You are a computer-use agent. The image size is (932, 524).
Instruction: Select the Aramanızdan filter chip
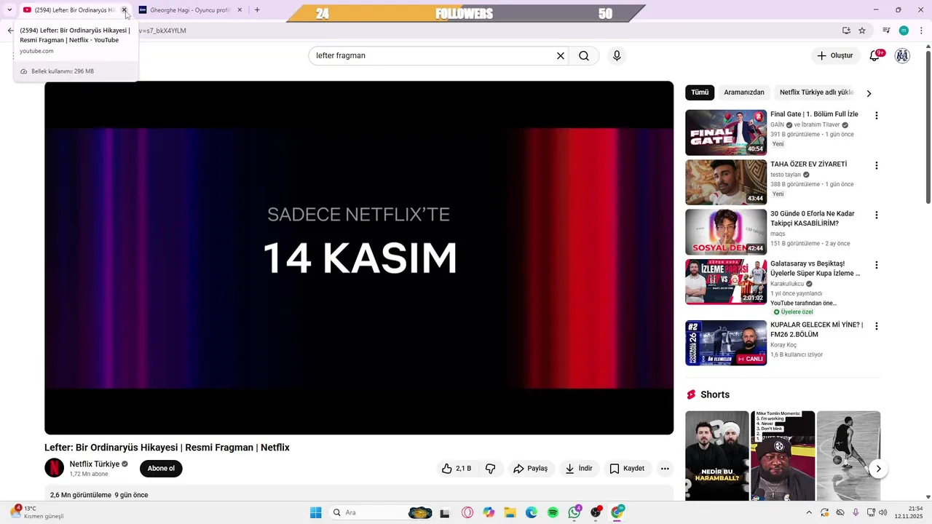coord(744,92)
